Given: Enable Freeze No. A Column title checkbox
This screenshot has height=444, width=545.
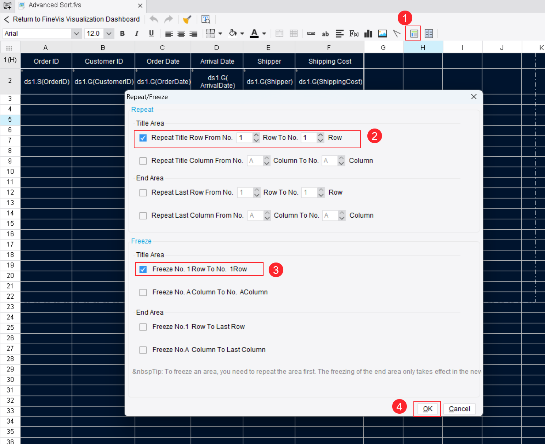Looking at the screenshot, I should coord(143,292).
